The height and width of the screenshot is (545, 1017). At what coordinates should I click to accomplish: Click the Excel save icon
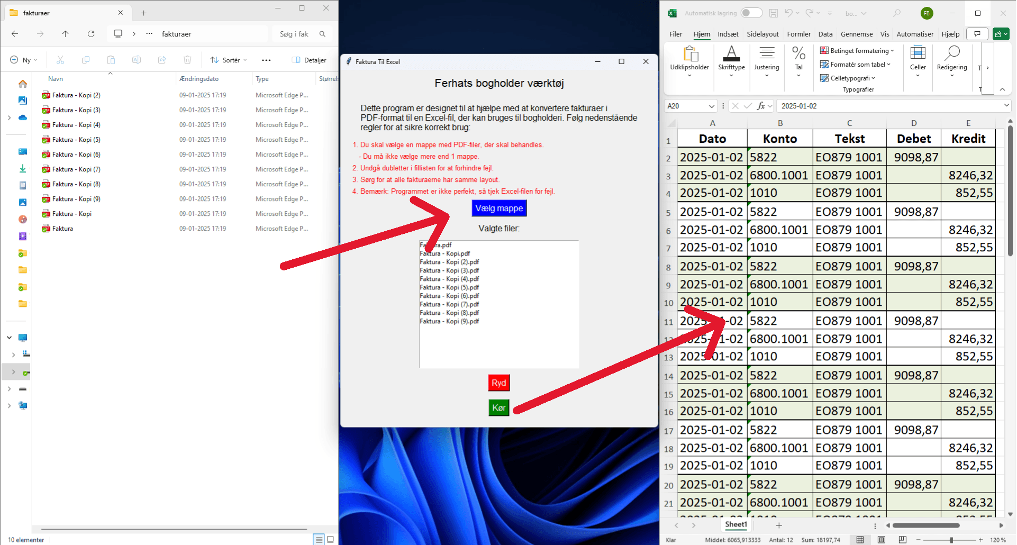coord(774,13)
